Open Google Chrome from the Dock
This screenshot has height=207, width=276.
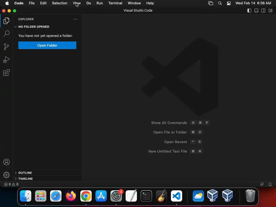(86, 196)
